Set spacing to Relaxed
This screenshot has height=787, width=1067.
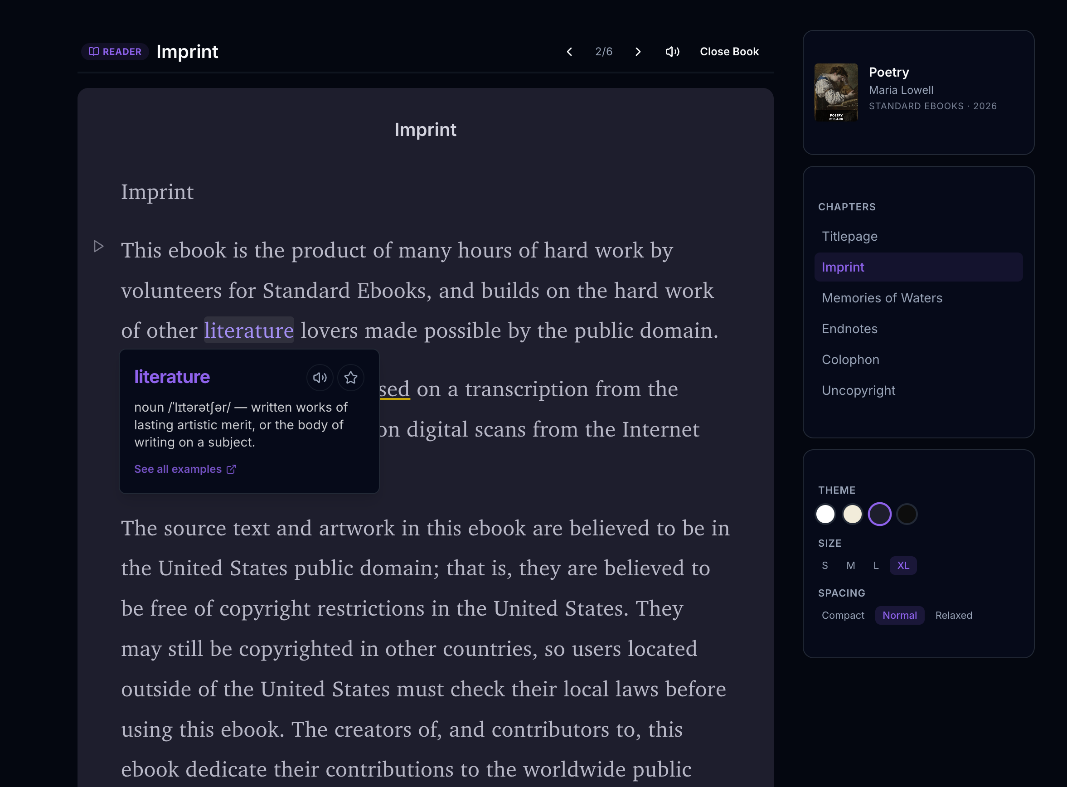pyautogui.click(x=954, y=616)
